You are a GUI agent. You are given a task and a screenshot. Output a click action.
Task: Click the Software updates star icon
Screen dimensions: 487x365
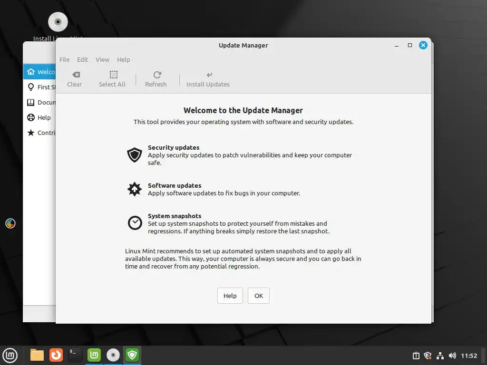(x=135, y=189)
